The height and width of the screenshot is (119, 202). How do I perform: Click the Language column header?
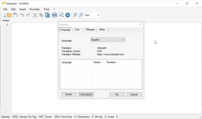76,62
